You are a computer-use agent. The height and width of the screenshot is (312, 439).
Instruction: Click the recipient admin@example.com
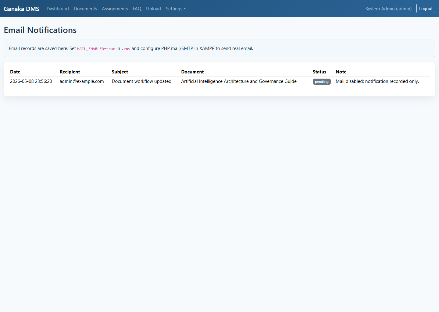(82, 81)
